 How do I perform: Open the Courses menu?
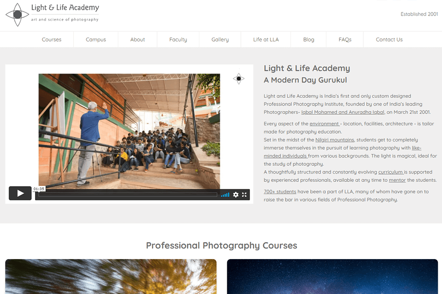click(x=52, y=40)
